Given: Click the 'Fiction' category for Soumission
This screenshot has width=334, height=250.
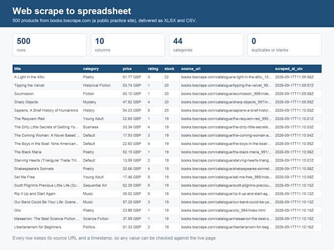Looking at the screenshot, I should pos(88,94).
